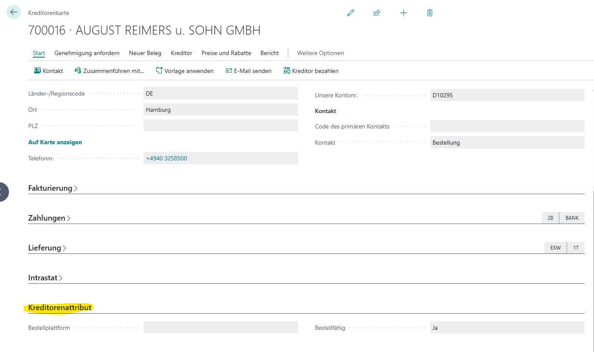Open the Bericht menu
Viewport: 594px width, 352px height.
coord(269,53)
